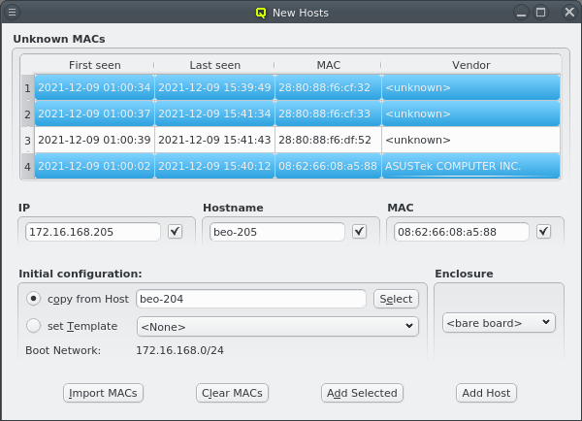582x421 pixels.
Task: Click last seen 2021-12-09 15:40:12
Action: click(x=214, y=166)
